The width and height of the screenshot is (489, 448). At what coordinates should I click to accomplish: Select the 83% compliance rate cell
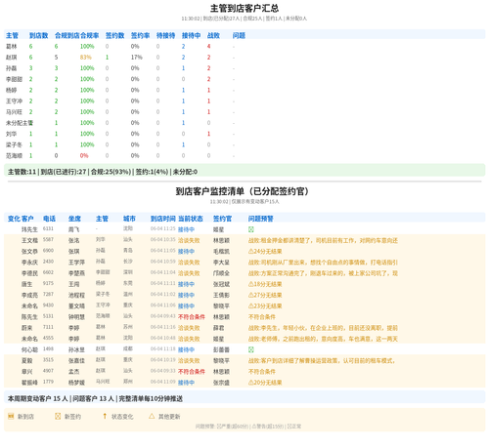point(85,58)
